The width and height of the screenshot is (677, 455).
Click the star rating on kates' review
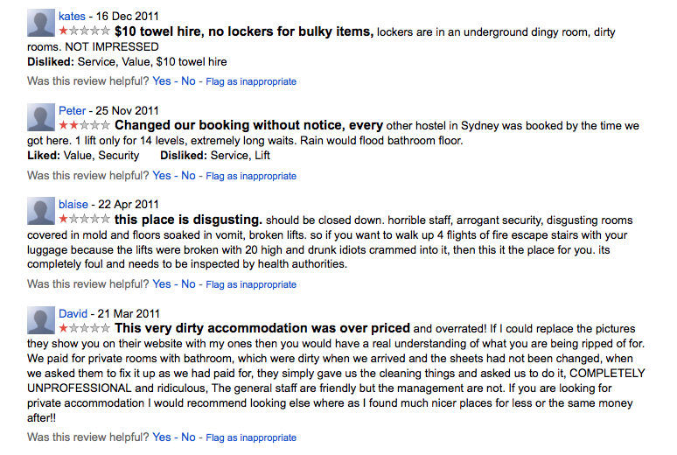click(84, 31)
